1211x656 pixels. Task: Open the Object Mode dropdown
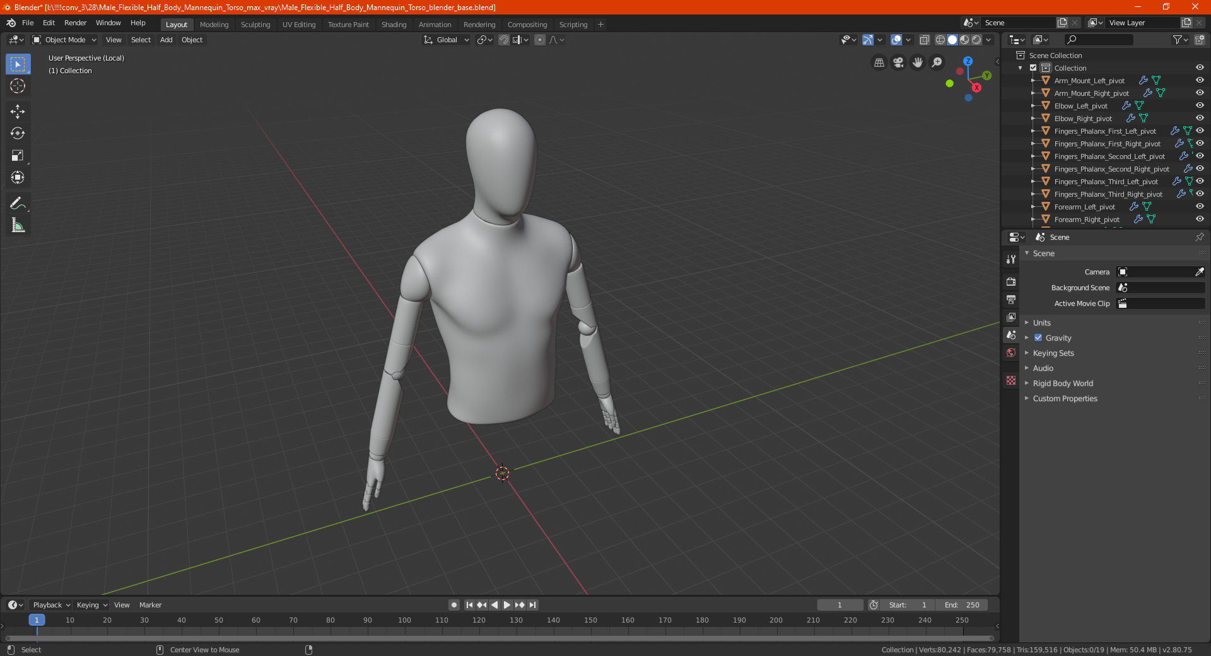click(64, 40)
